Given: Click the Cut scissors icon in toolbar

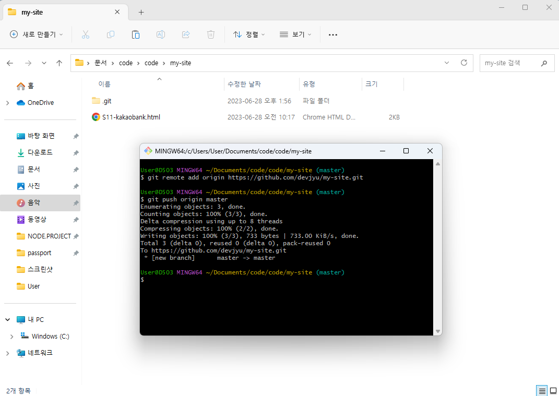Looking at the screenshot, I should (x=85, y=34).
